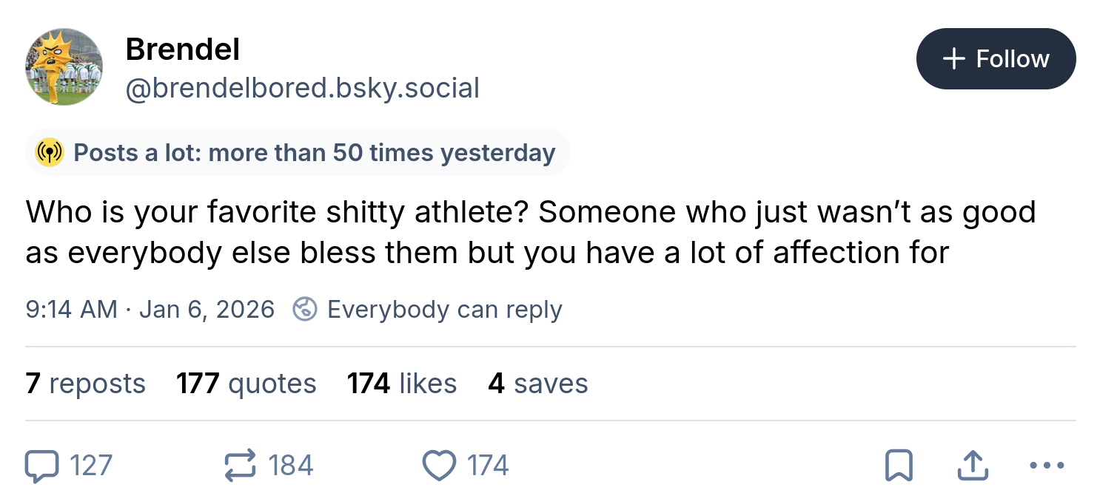1100x504 pixels.
Task: Click the repost arrows icon
Action: [240, 466]
